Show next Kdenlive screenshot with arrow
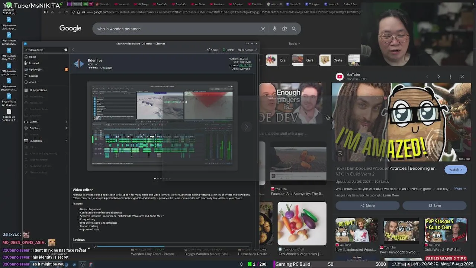 click(x=246, y=127)
